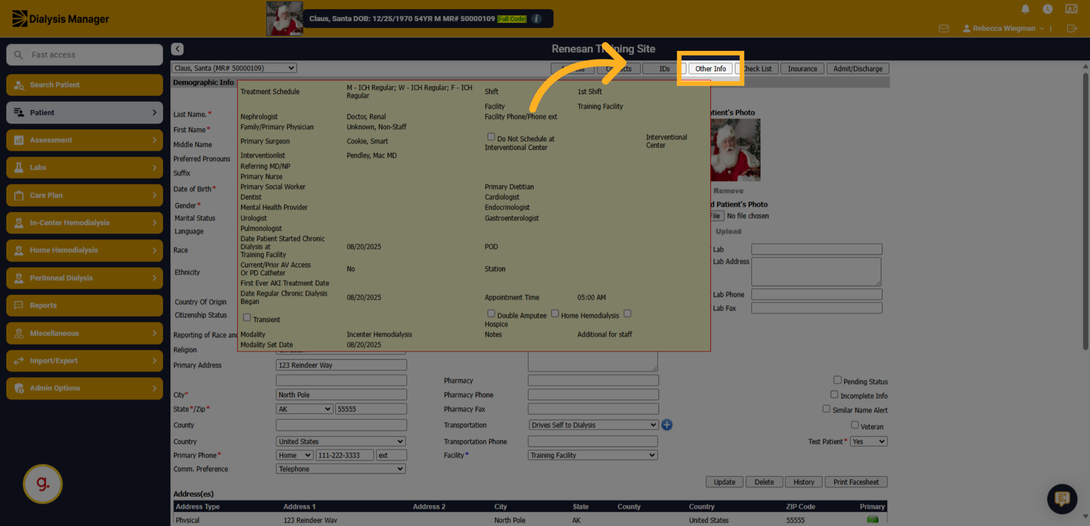Open the Admit/Discharge tab
The width and height of the screenshot is (1090, 526).
(x=857, y=69)
